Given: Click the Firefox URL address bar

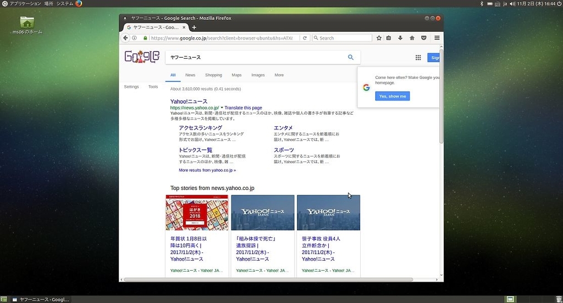Looking at the screenshot, I should pos(221,38).
